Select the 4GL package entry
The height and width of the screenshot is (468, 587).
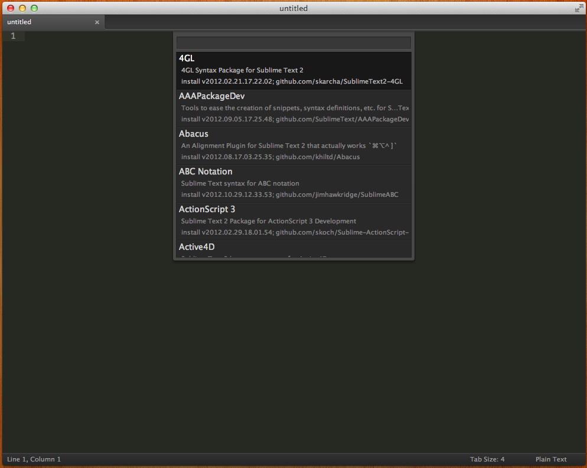coord(293,70)
